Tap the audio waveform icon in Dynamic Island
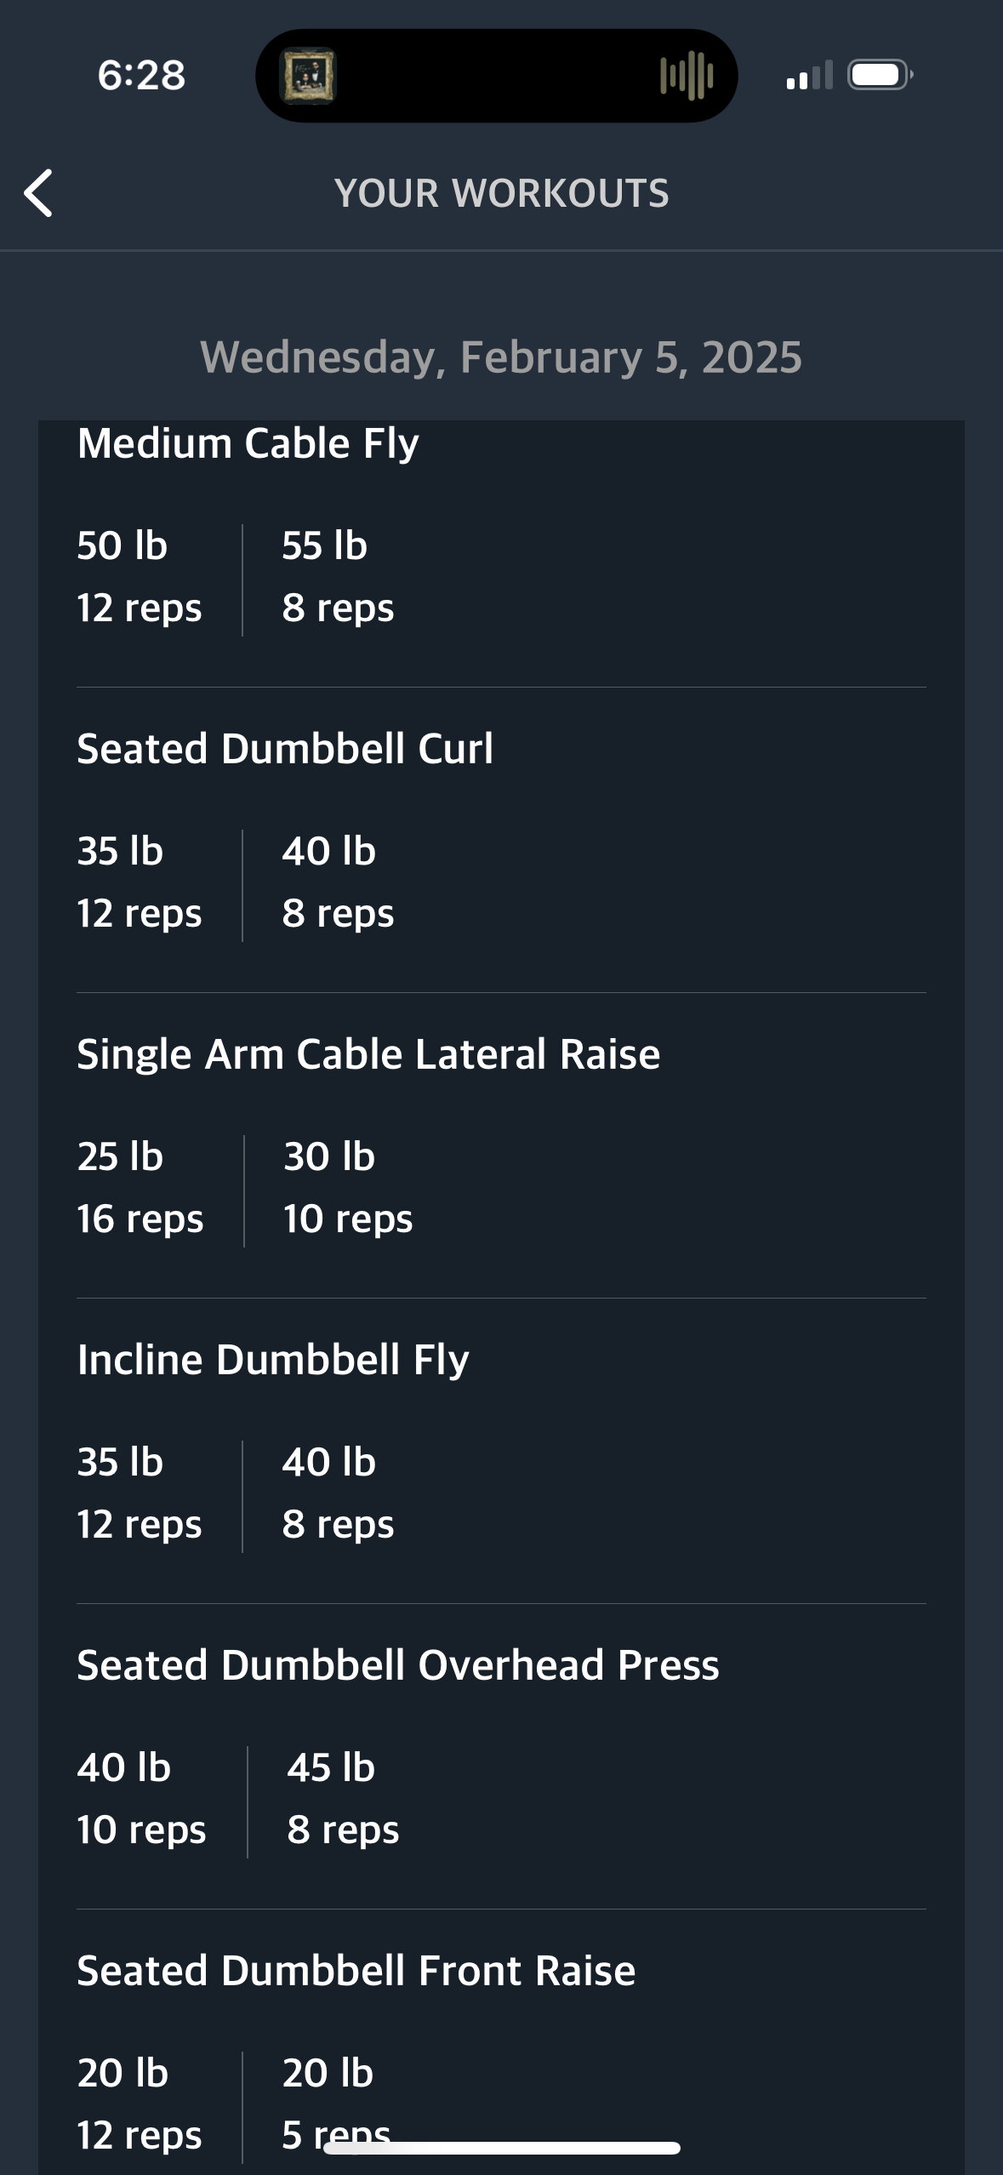Viewport: 1003px width, 2175px height. pyautogui.click(x=687, y=76)
